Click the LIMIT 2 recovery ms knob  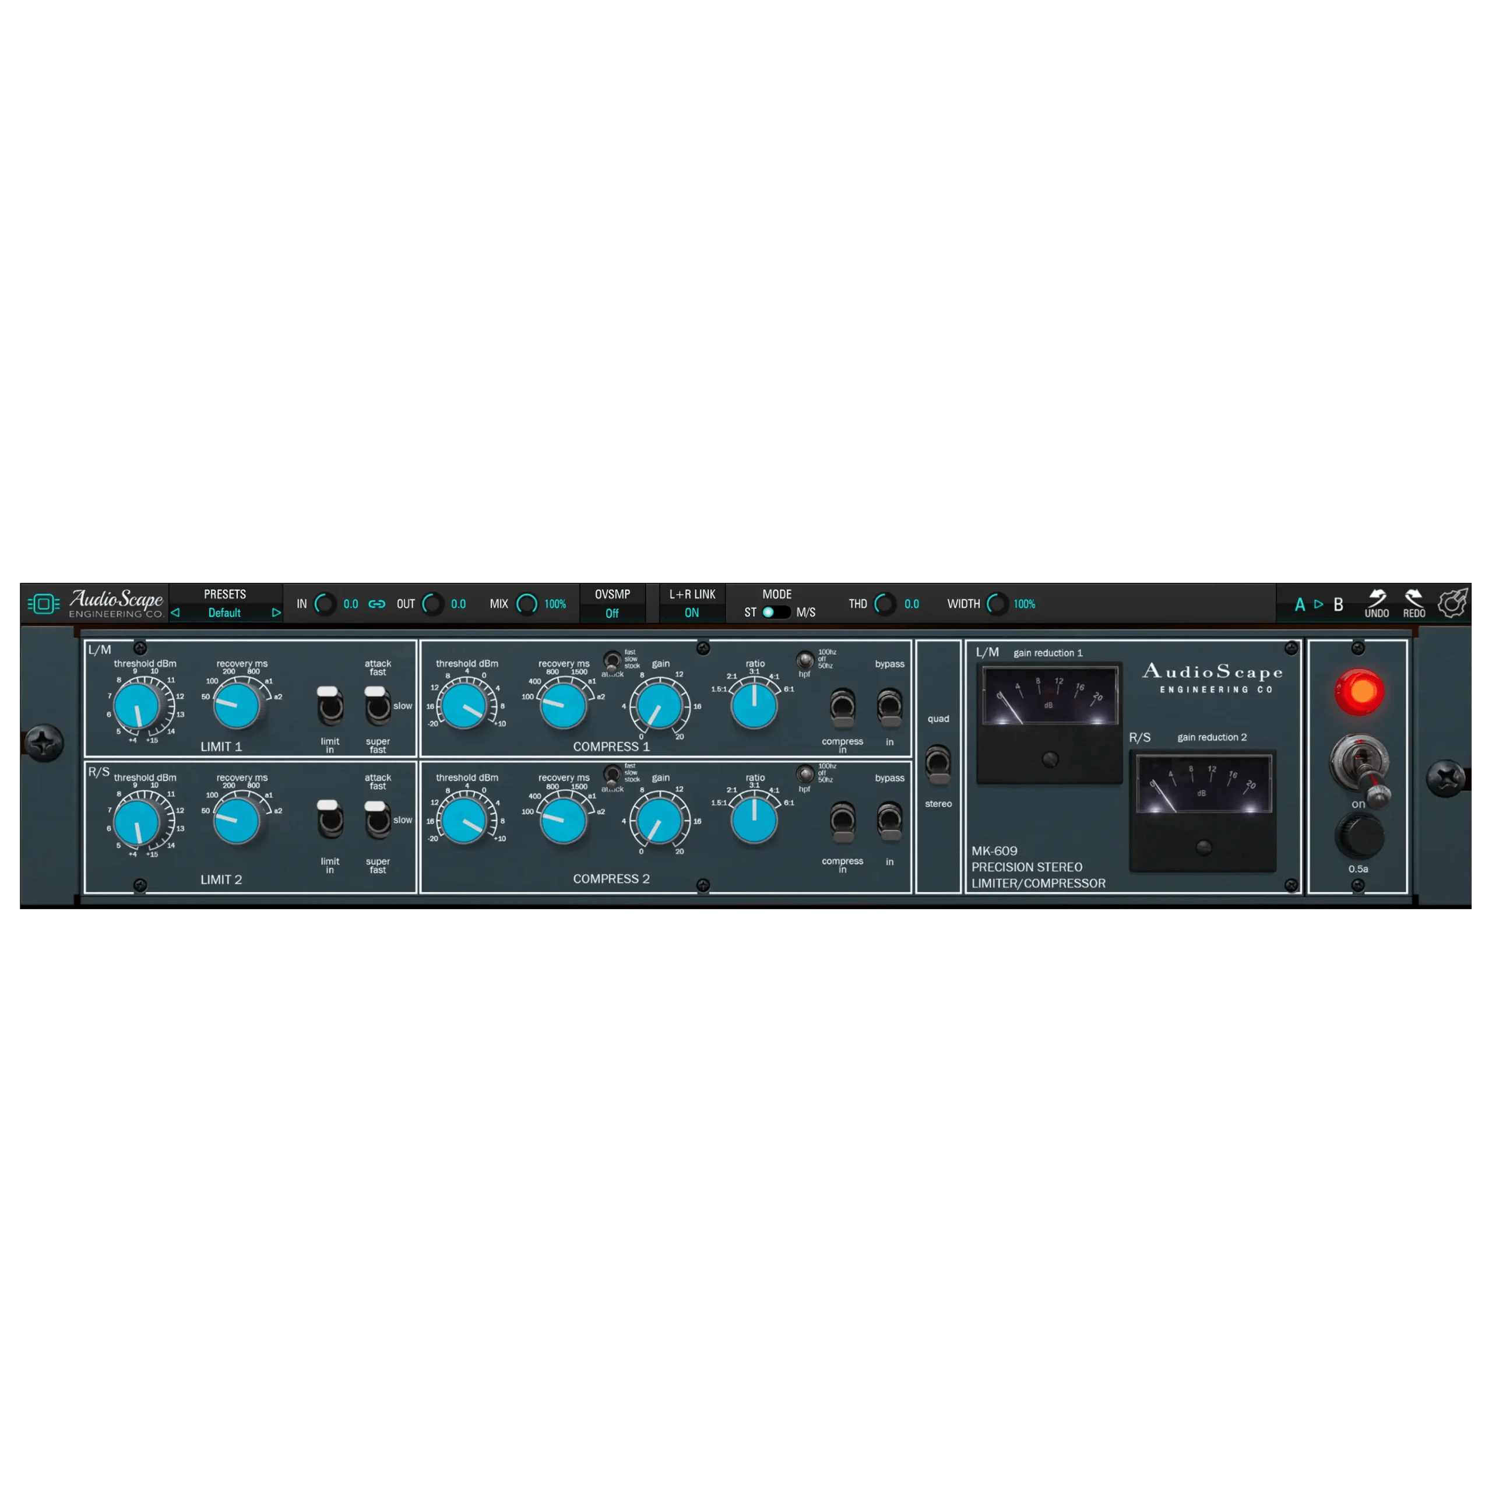point(236,820)
